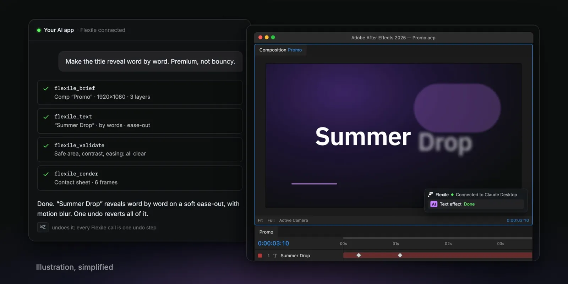568x284 pixels.
Task: Open the flexile_text result card
Action: click(x=140, y=121)
